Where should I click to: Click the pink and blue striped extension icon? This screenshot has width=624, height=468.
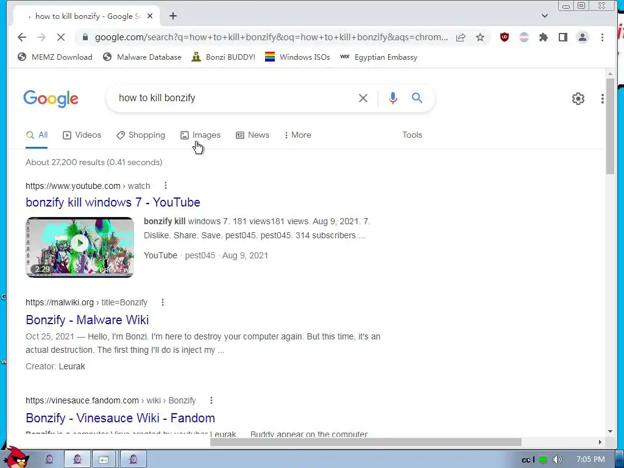[524, 37]
